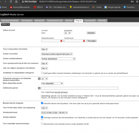Open the Domoticz bookmark

click(129, 7)
